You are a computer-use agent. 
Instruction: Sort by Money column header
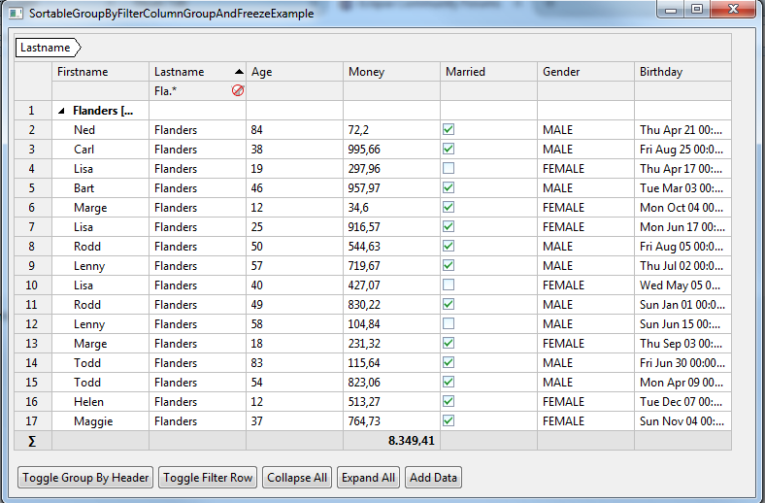[x=392, y=72]
